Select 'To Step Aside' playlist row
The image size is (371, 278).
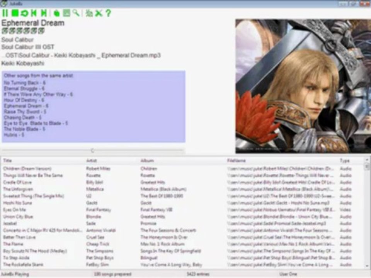(x=182, y=258)
